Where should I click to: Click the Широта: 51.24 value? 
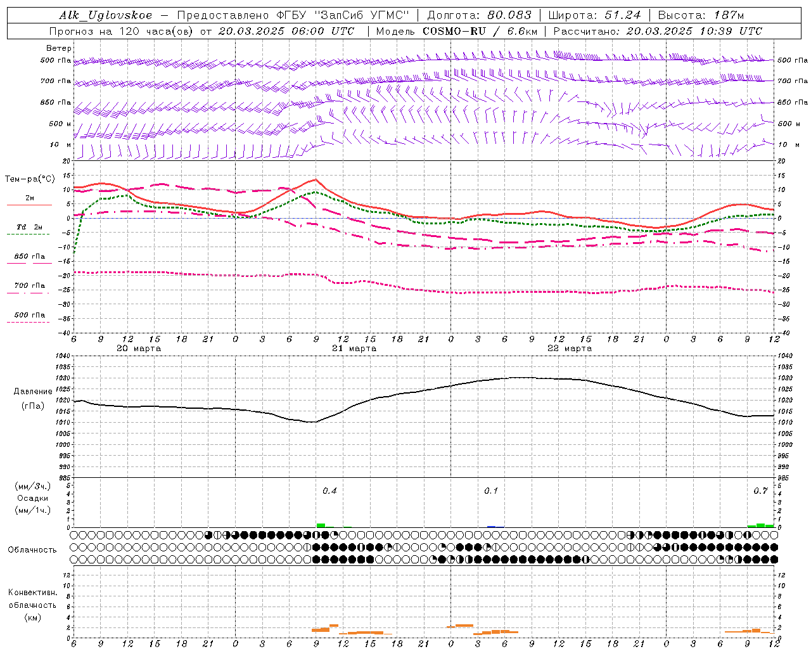(594, 15)
